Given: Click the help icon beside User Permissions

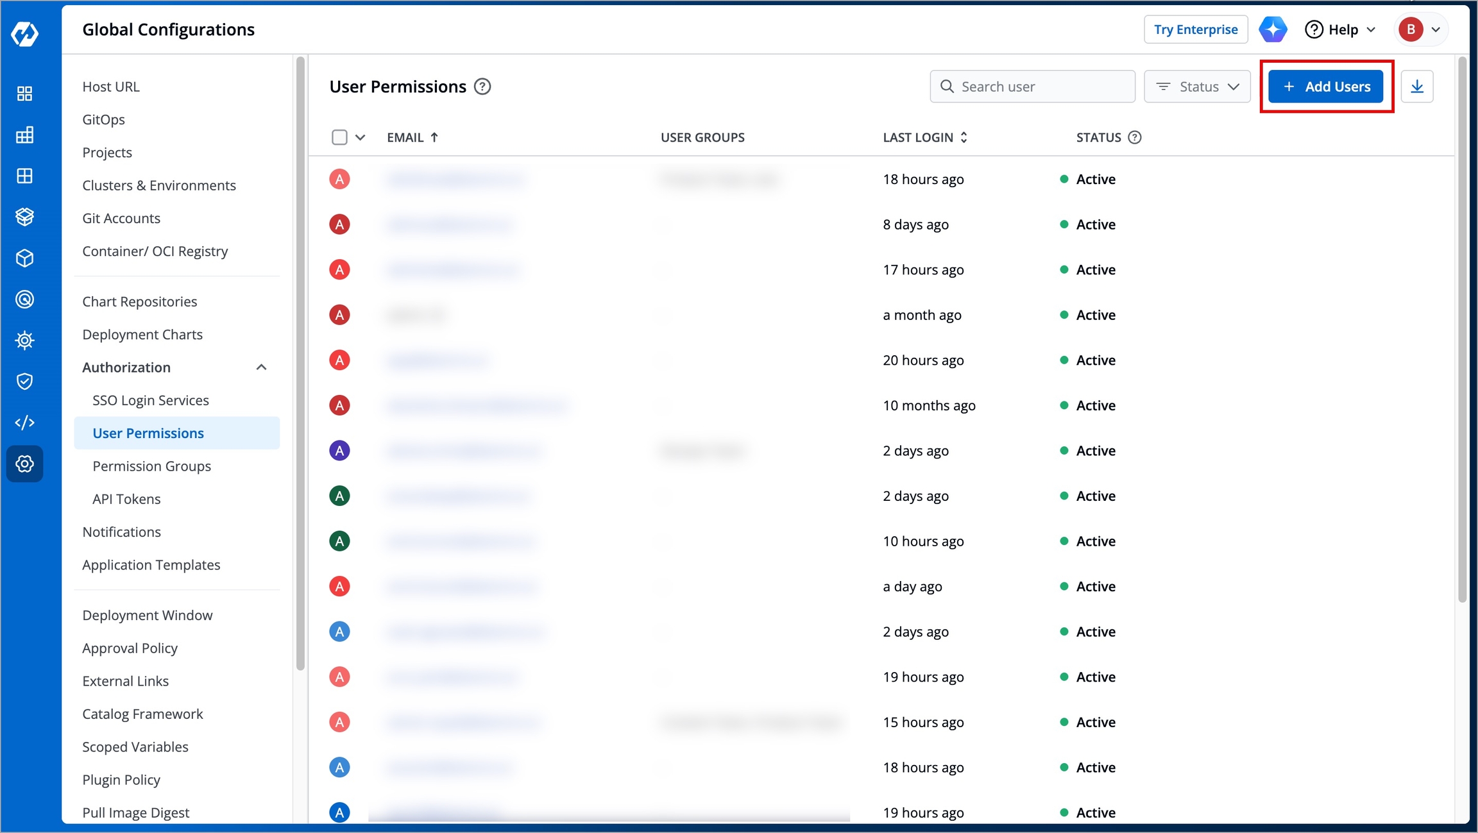Looking at the screenshot, I should click(482, 87).
